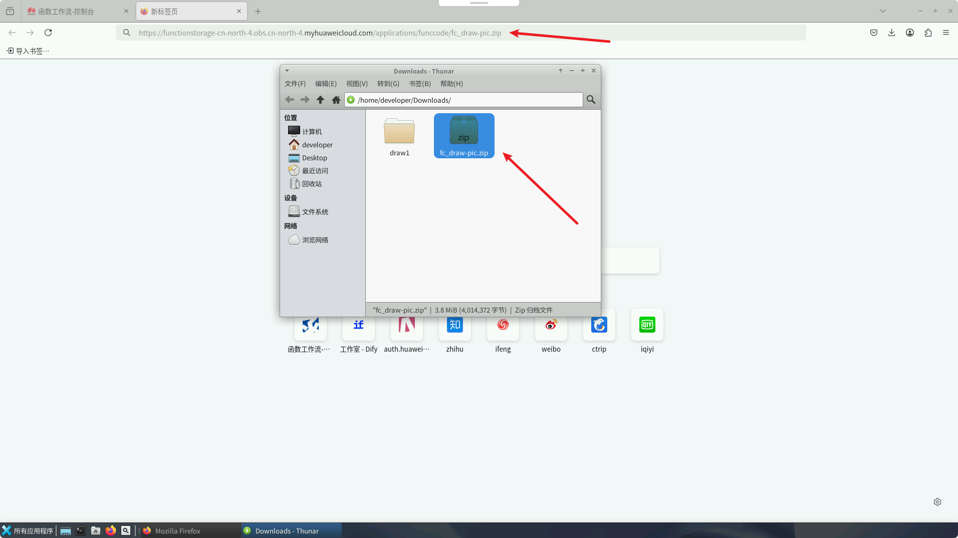Open the 文件(F) menu in Thunar

point(295,84)
